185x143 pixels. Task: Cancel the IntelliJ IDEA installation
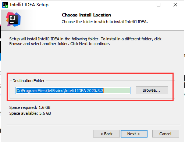(x=166, y=134)
